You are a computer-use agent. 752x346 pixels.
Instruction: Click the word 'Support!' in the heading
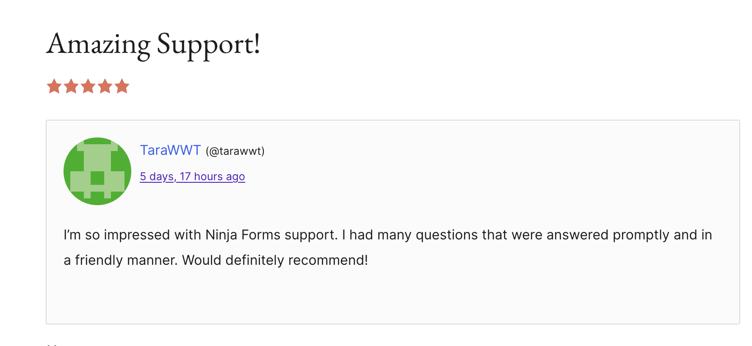tap(208, 44)
